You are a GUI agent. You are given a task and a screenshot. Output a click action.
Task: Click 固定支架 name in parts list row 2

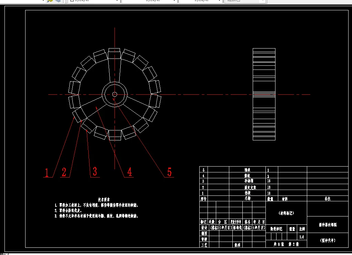[250, 187]
